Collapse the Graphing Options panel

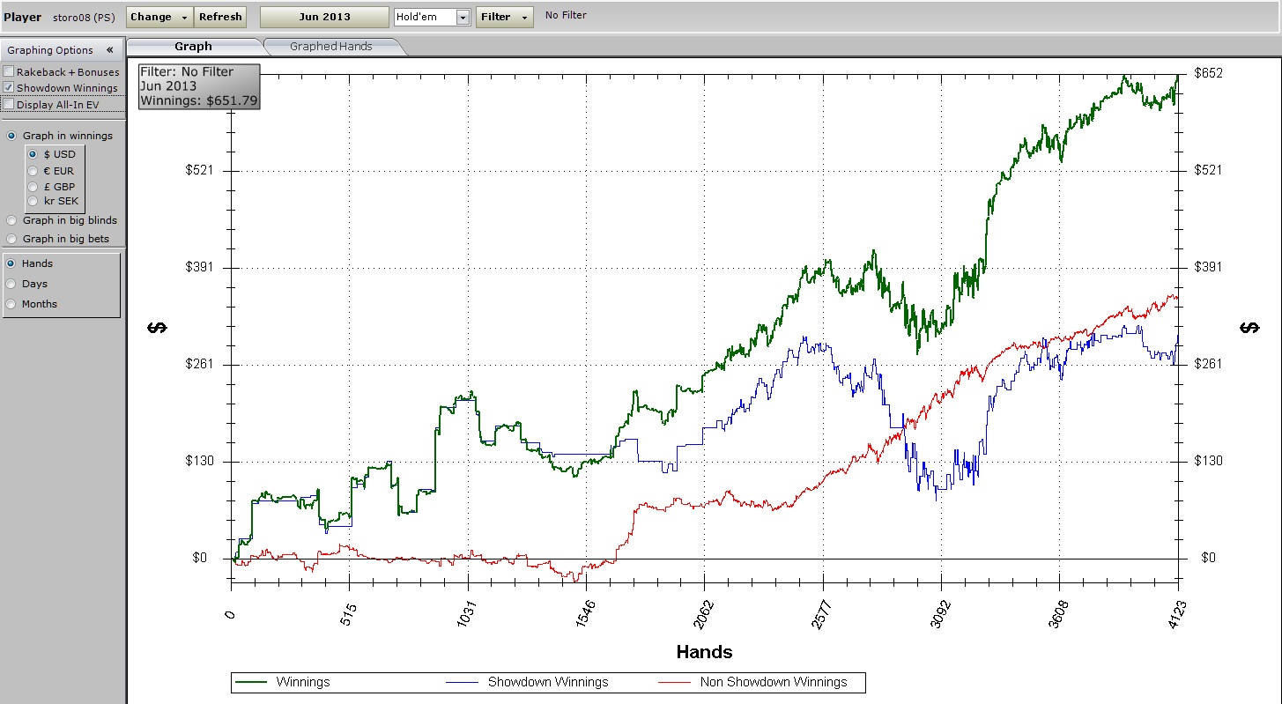pos(109,50)
